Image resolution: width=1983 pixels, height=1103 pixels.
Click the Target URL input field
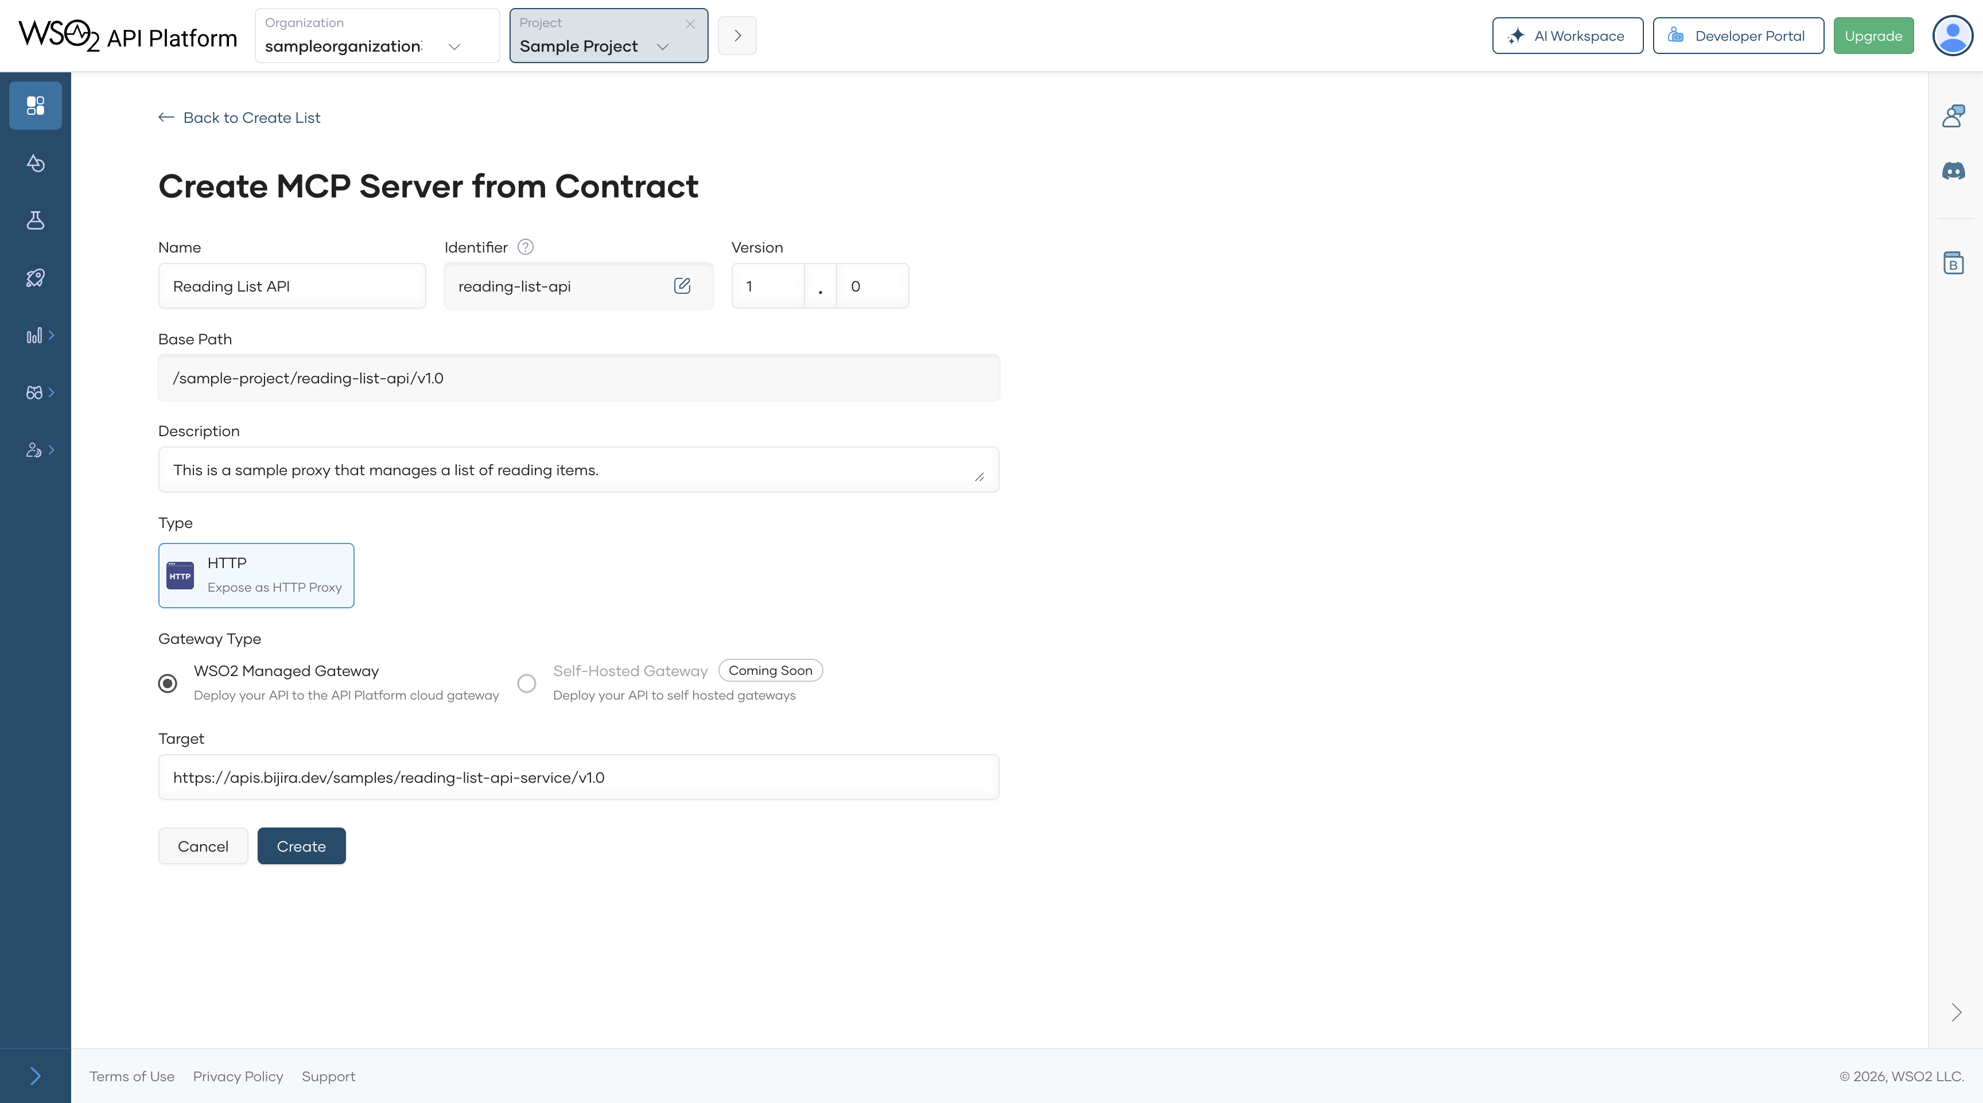pyautogui.click(x=578, y=778)
